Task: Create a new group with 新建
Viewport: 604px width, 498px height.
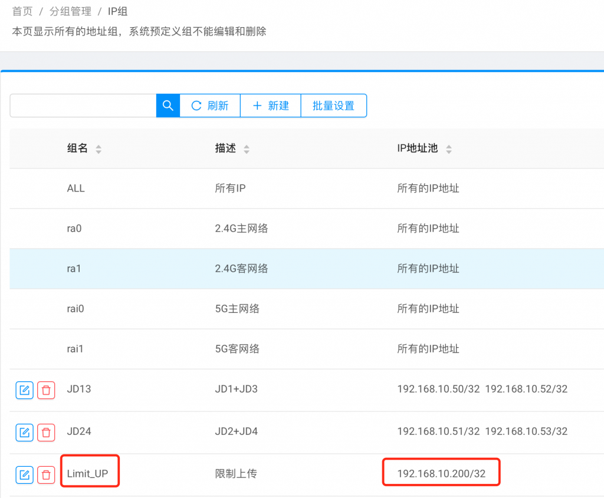Action: (271, 105)
